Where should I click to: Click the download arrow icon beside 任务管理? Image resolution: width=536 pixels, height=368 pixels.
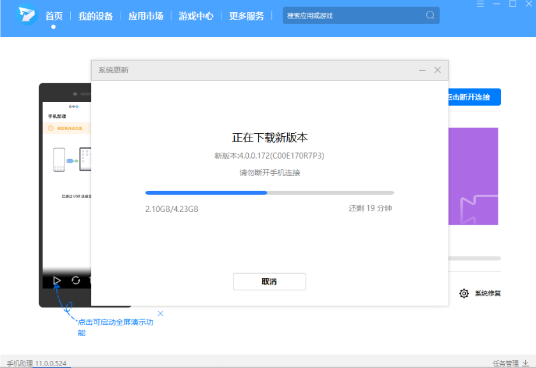pyautogui.click(x=525, y=363)
